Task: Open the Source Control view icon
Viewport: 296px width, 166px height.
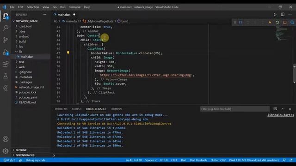Action: [6, 40]
